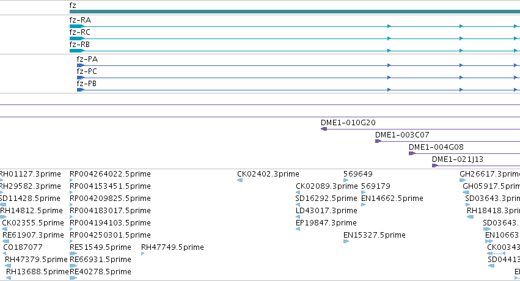Select the CK02402.3prime EST arrow
The width and height of the screenshot is (520, 281).
(240, 180)
